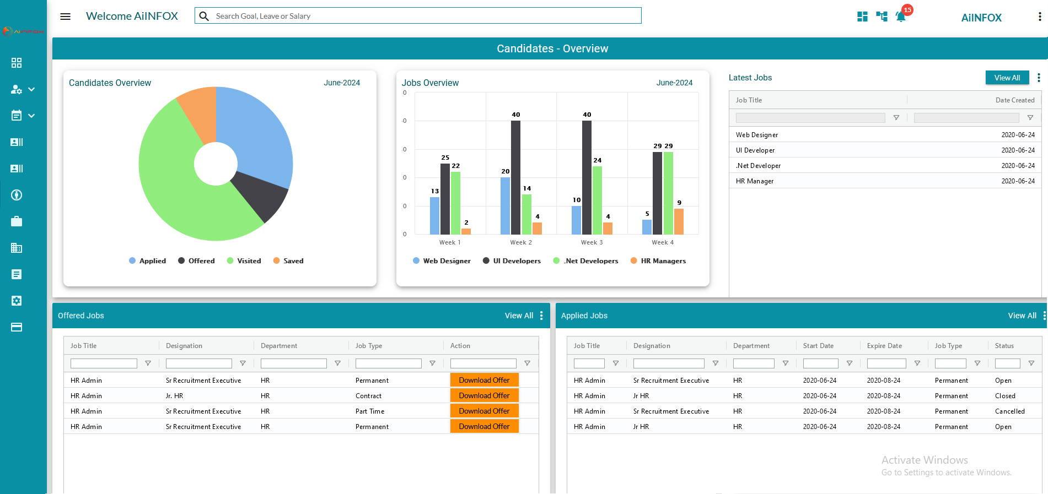Click View All in Offered Jobs
The image size is (1048, 494).
[x=519, y=316]
